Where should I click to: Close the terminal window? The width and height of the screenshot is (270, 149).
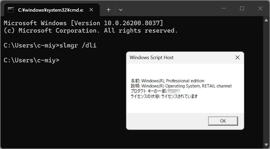click(260, 8)
